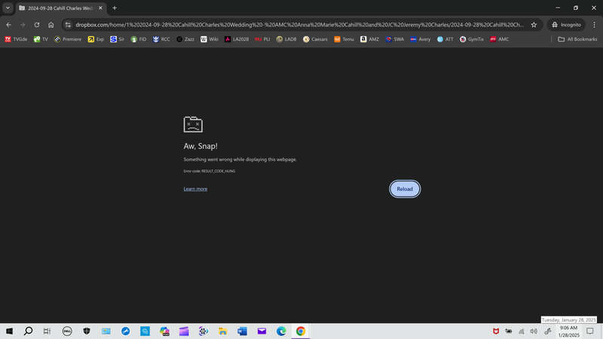Expand the tab search dropdown arrow
This screenshot has height=339, width=603.
8,8
